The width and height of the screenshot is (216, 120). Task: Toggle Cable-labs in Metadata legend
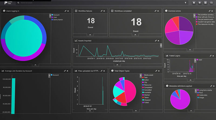[202, 95]
